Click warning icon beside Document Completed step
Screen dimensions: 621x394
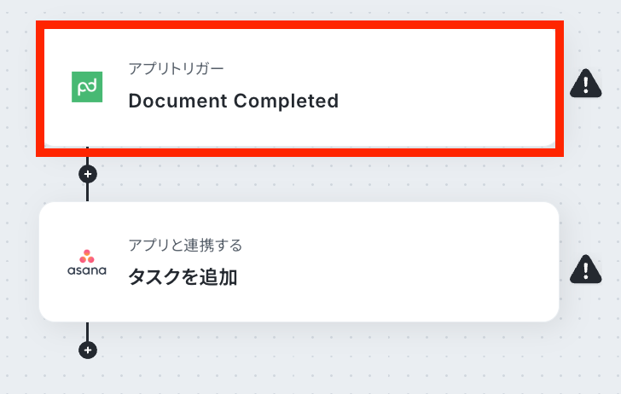click(x=586, y=84)
